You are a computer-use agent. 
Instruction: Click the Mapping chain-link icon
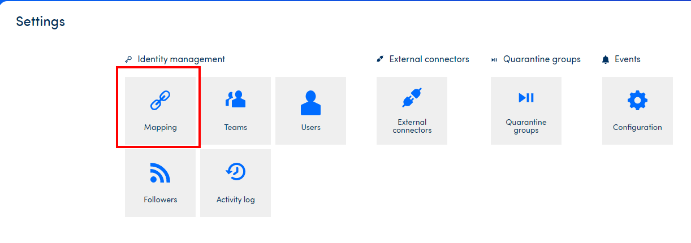click(160, 100)
